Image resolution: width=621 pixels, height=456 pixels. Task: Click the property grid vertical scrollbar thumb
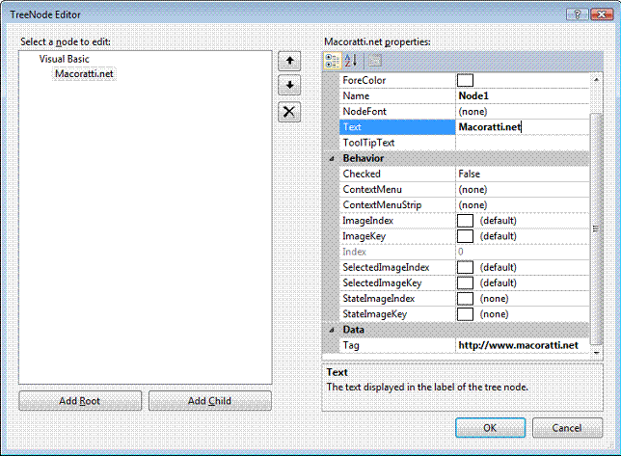click(x=597, y=228)
